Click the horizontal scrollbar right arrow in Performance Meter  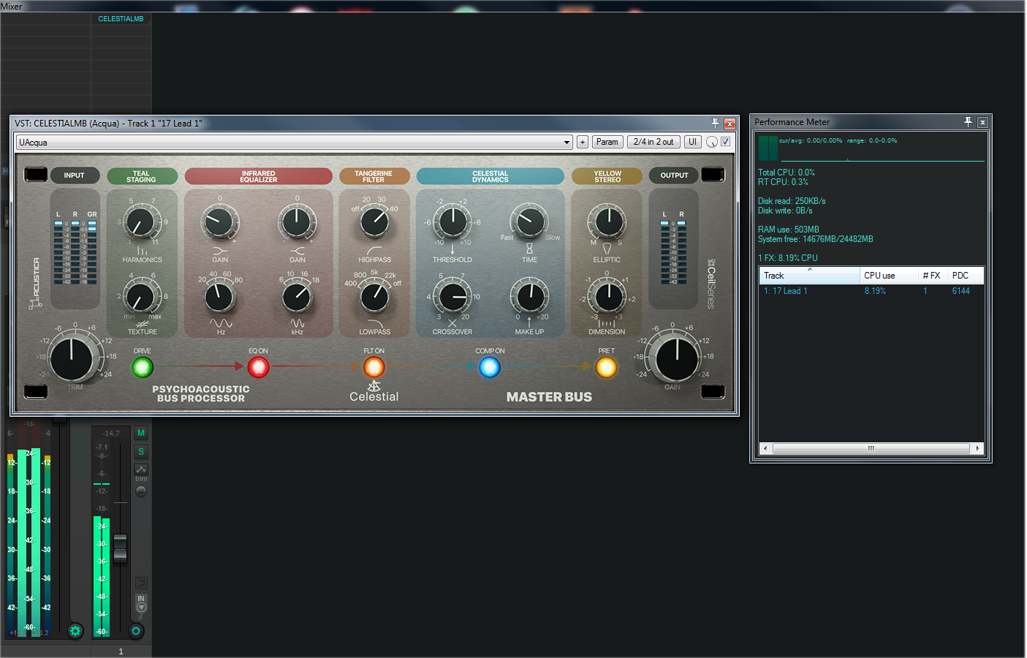coord(977,448)
